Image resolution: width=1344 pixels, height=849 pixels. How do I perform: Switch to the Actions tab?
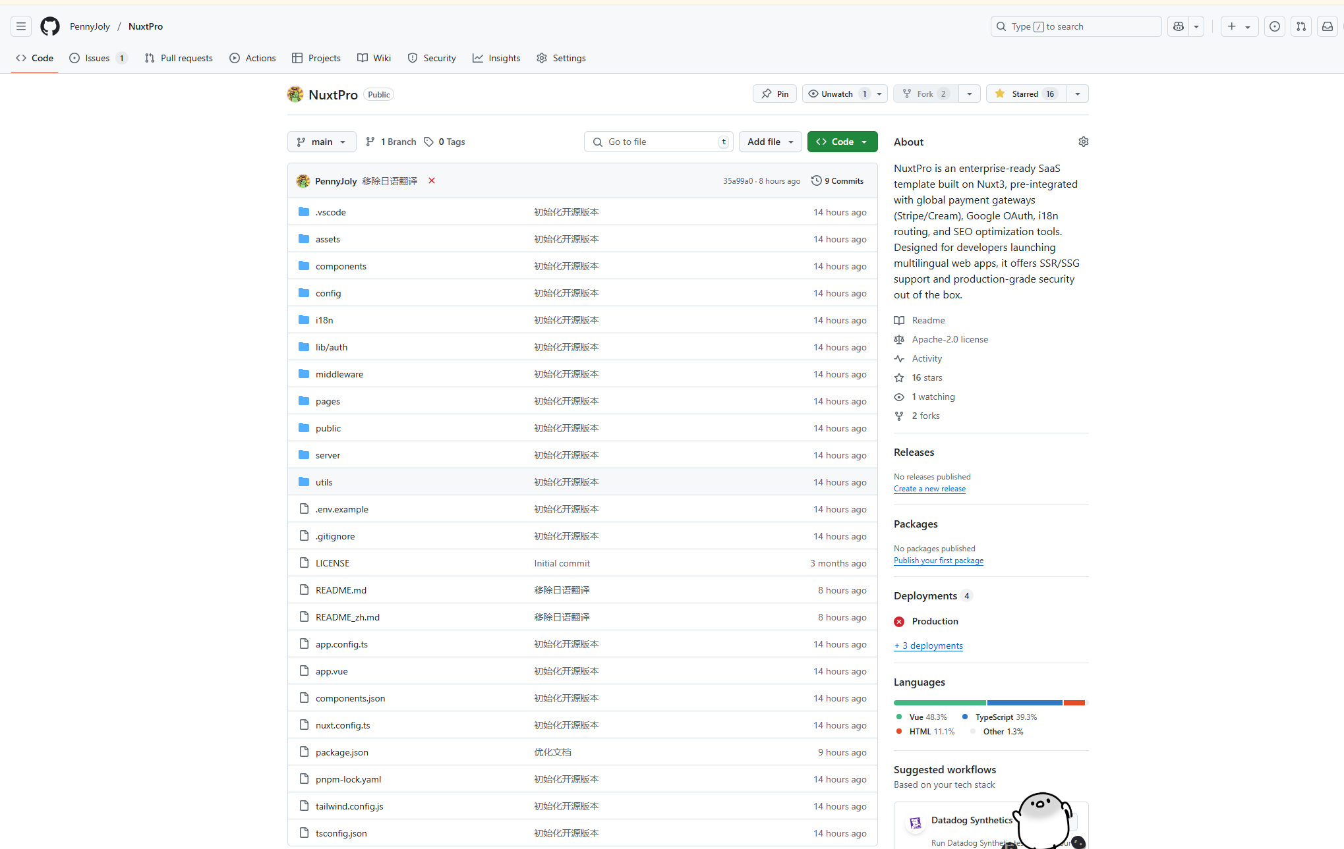(x=253, y=58)
